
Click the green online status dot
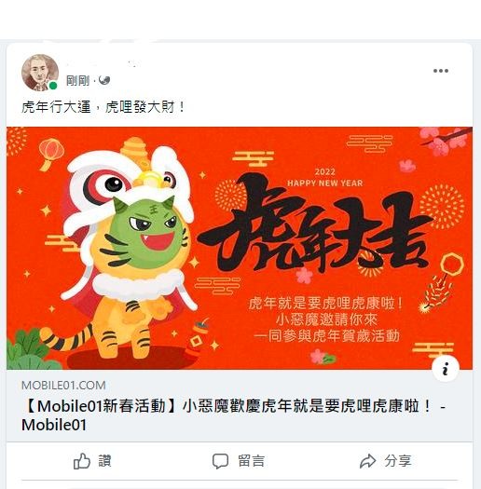[53, 85]
